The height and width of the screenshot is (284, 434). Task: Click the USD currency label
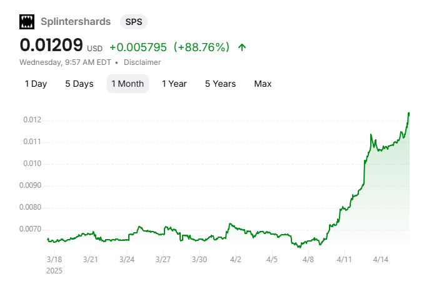[x=94, y=49]
